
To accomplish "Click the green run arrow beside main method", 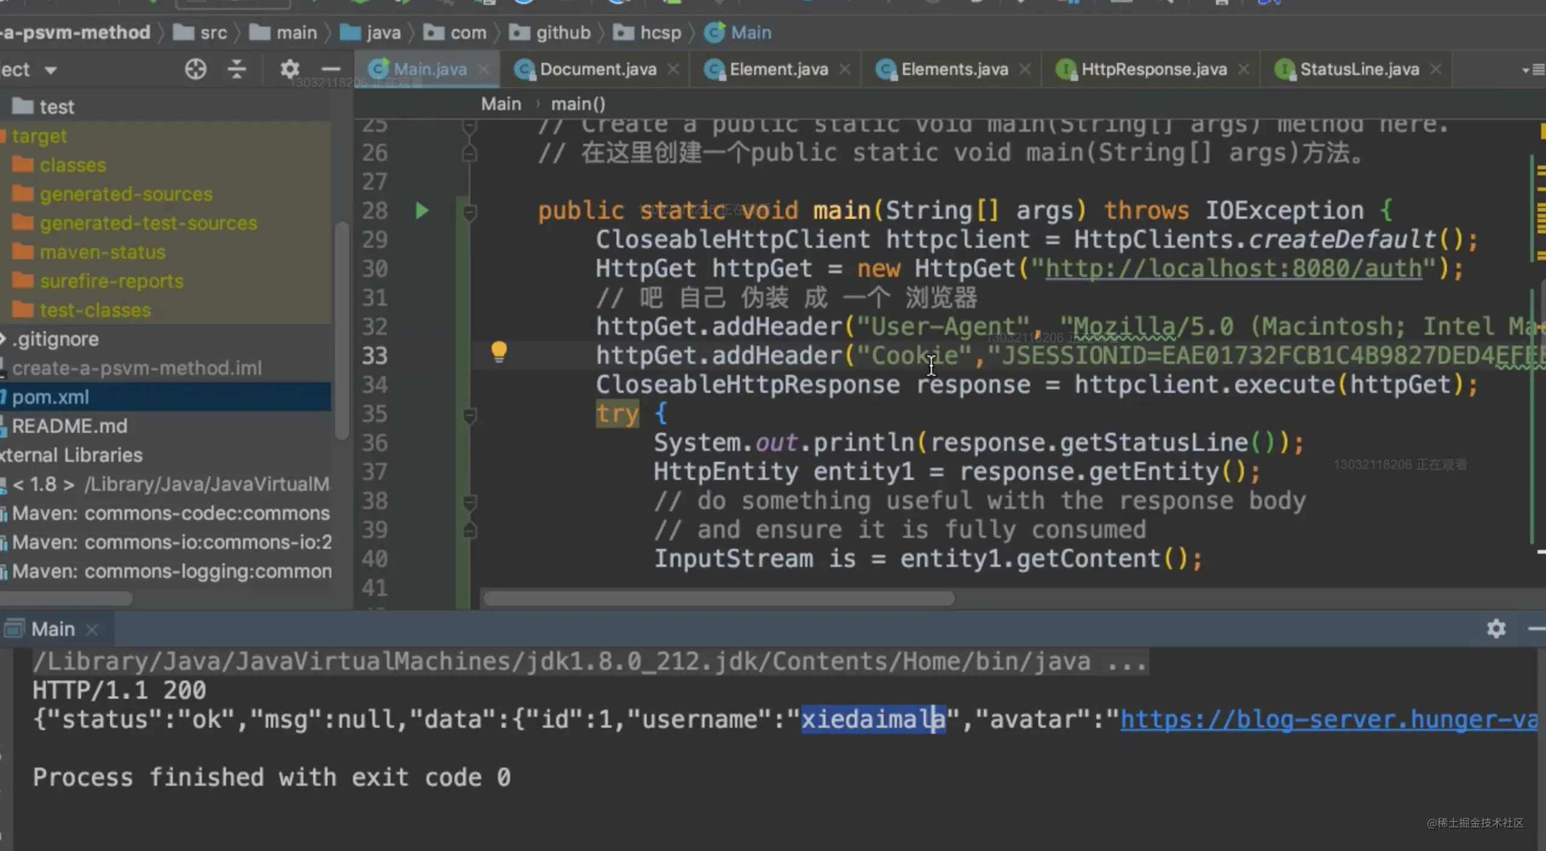I will click(422, 211).
